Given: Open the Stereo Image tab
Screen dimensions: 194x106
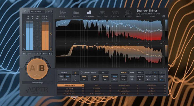Looking at the screenshot, I should [x=102, y=13].
